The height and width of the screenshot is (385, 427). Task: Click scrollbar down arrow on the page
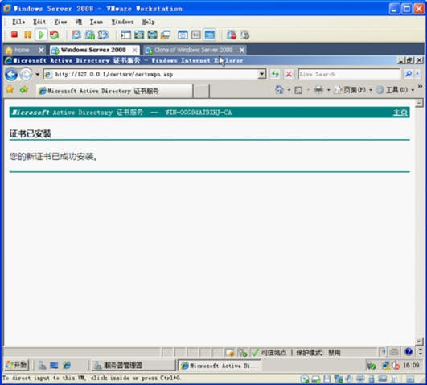419,341
